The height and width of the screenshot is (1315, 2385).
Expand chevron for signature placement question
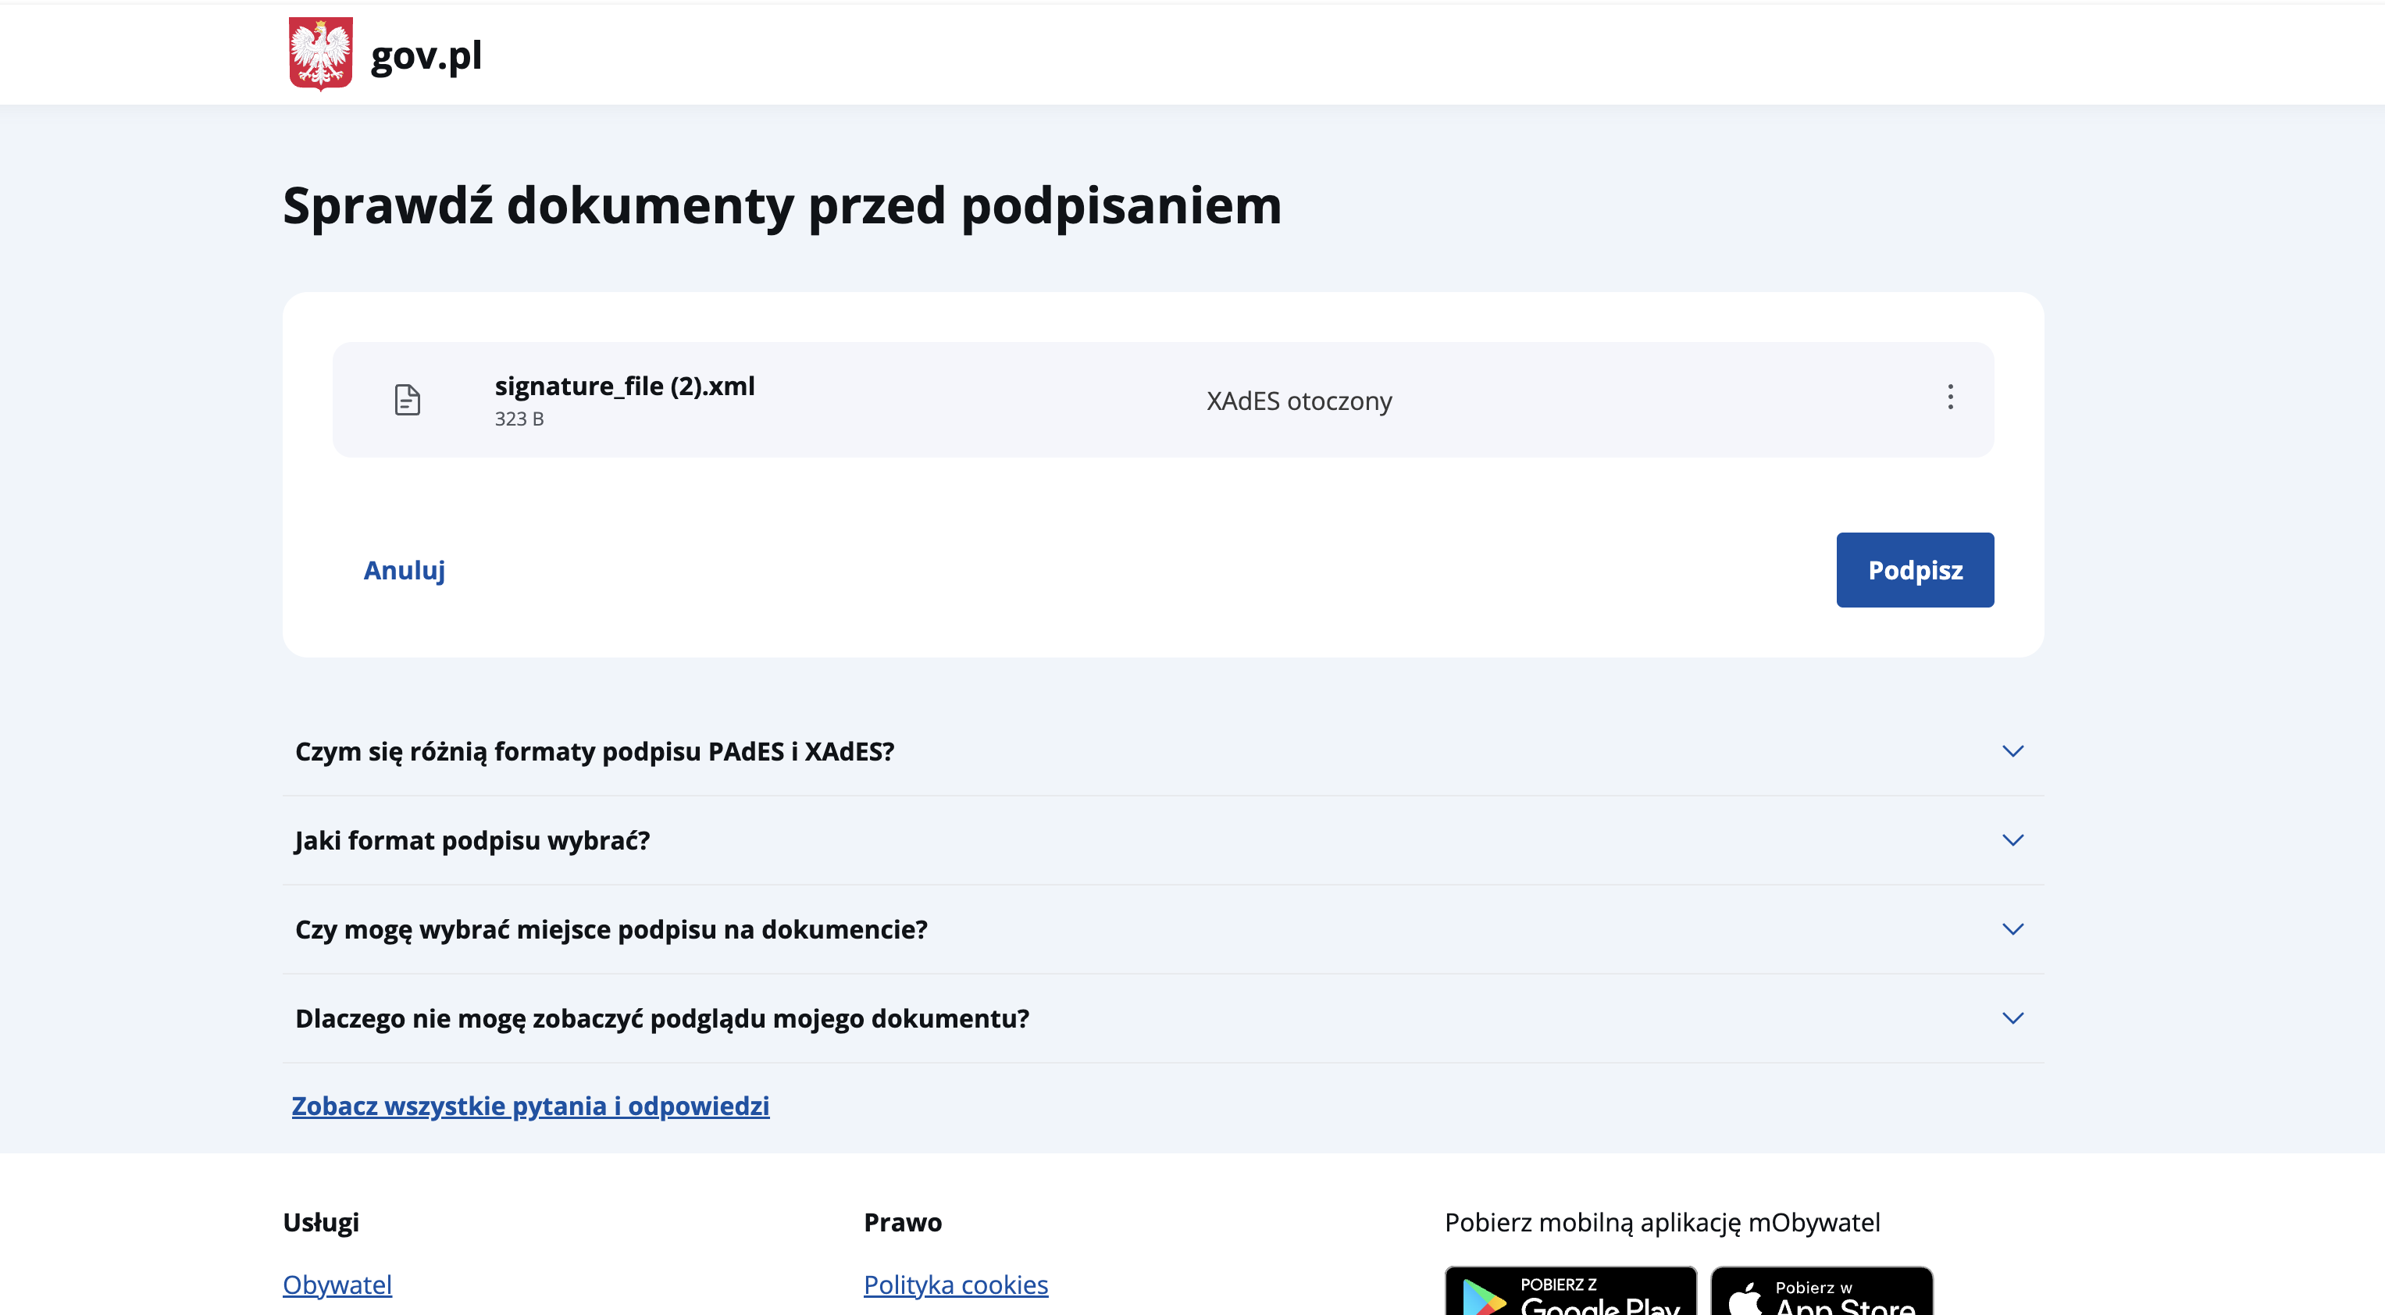click(2012, 928)
